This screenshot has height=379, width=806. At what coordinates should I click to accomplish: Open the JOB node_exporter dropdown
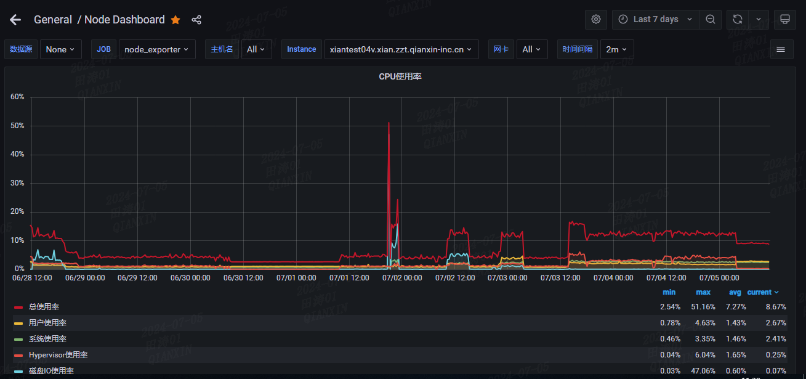(x=157, y=49)
